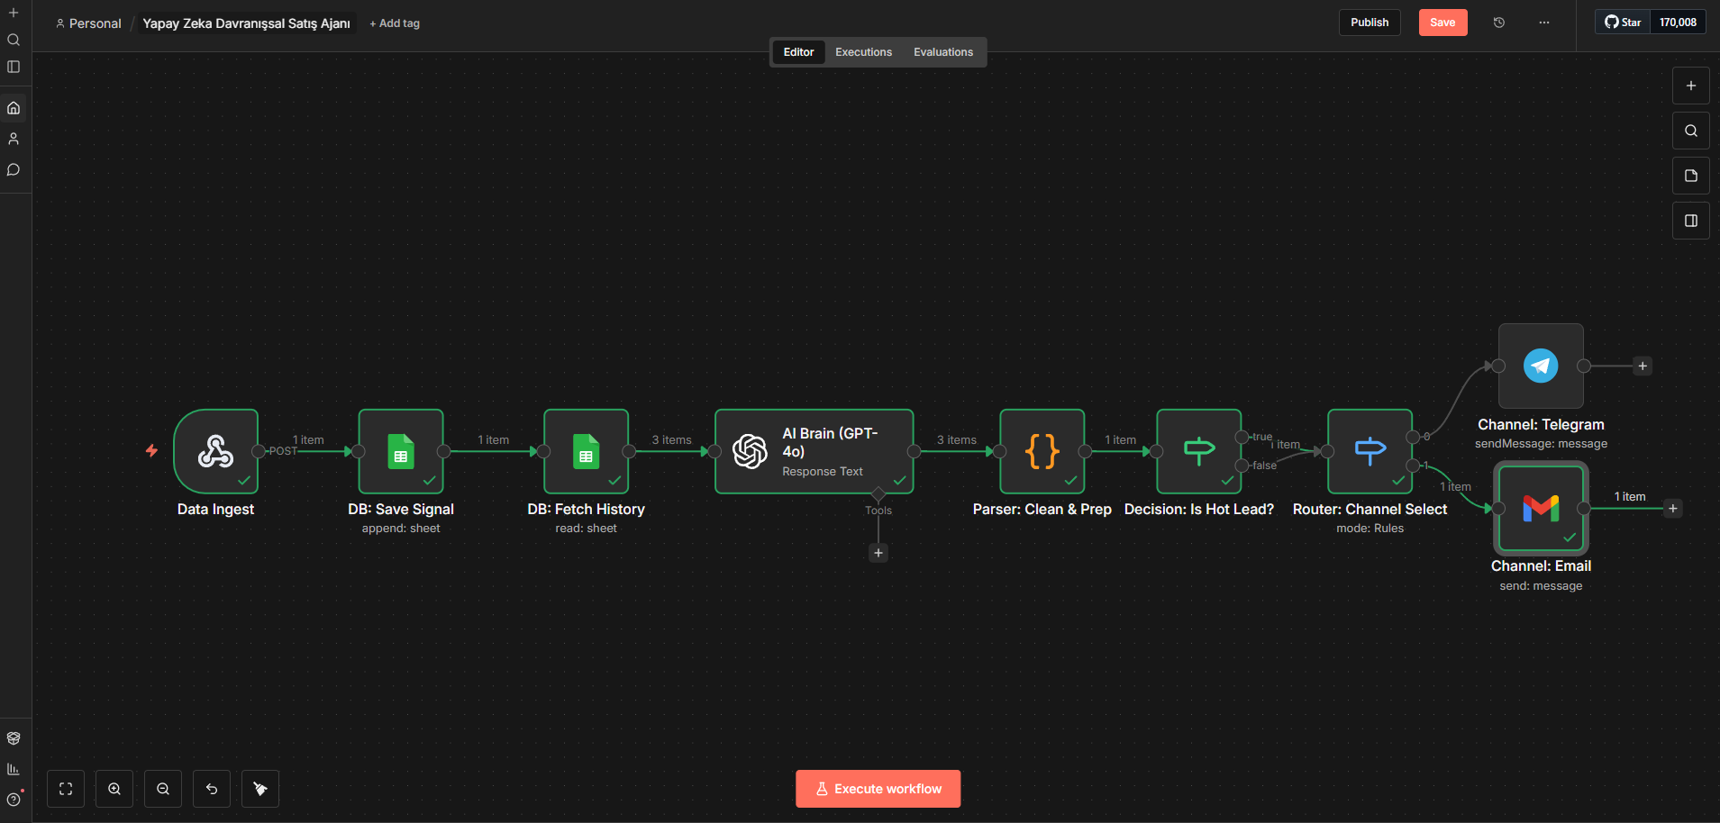The width and height of the screenshot is (1720, 823).
Task: Open chat icon in left sidebar
Action: tap(14, 169)
